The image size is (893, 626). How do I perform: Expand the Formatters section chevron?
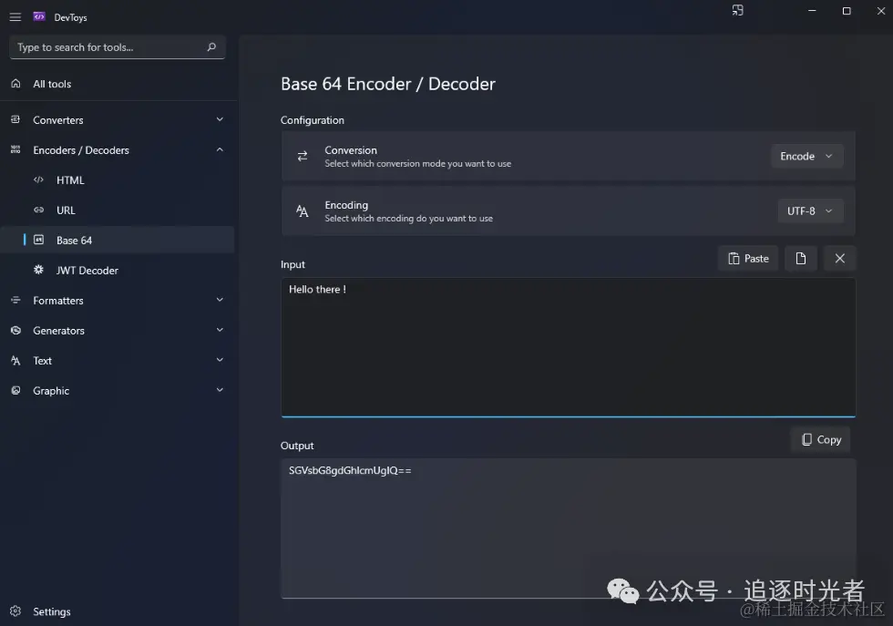(220, 300)
